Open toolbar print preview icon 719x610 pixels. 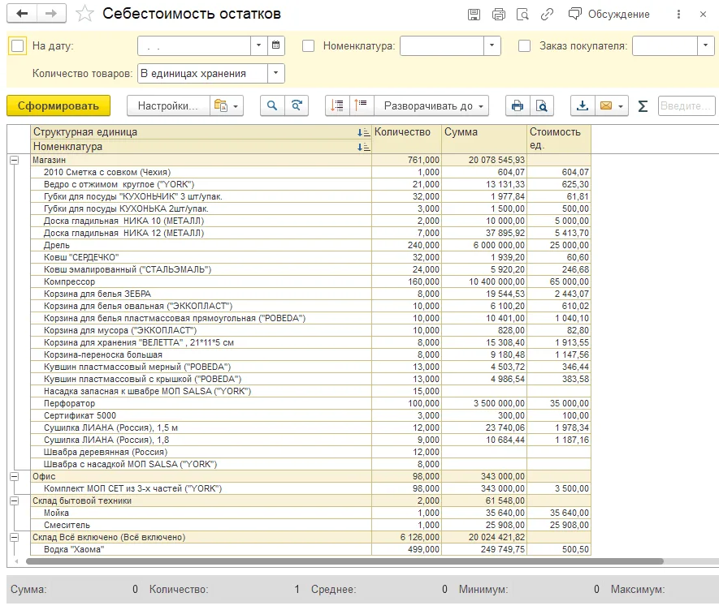542,105
